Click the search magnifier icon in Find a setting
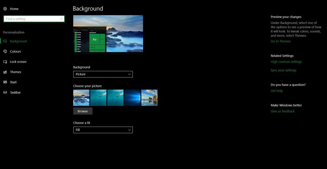The image size is (327, 169). 61,19
